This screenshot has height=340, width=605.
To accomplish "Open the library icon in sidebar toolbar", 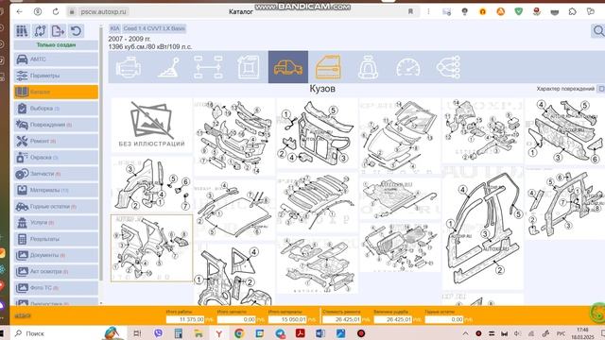I will point(22,31).
